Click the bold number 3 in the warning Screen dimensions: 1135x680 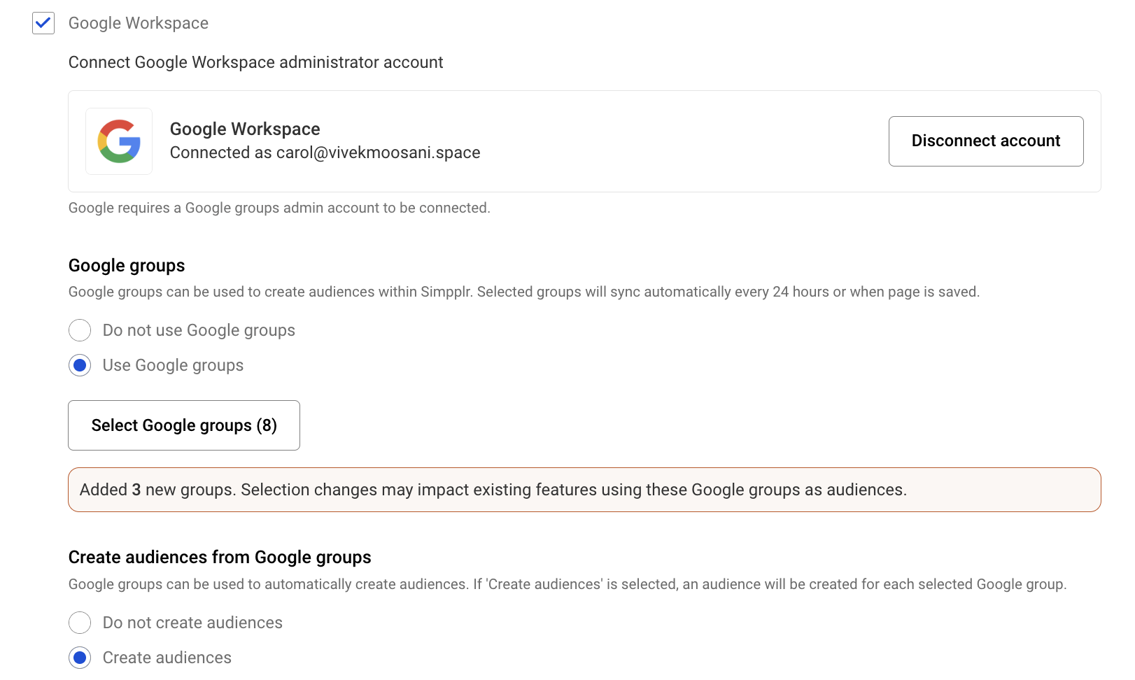(136, 490)
